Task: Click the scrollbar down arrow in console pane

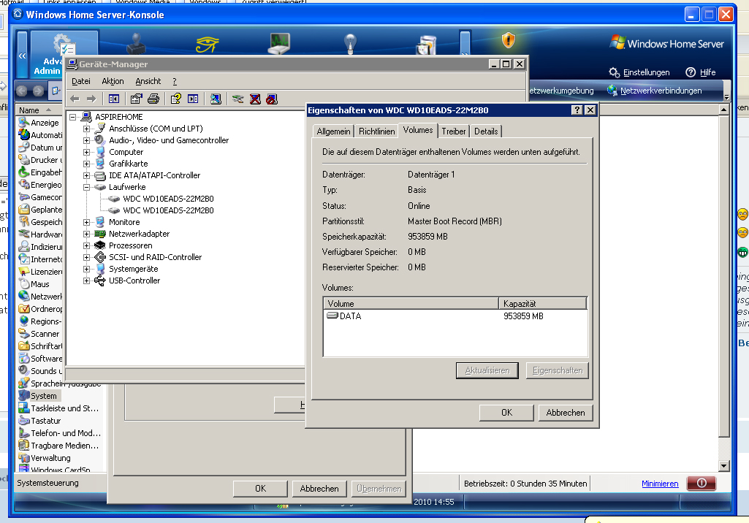Action: click(723, 466)
